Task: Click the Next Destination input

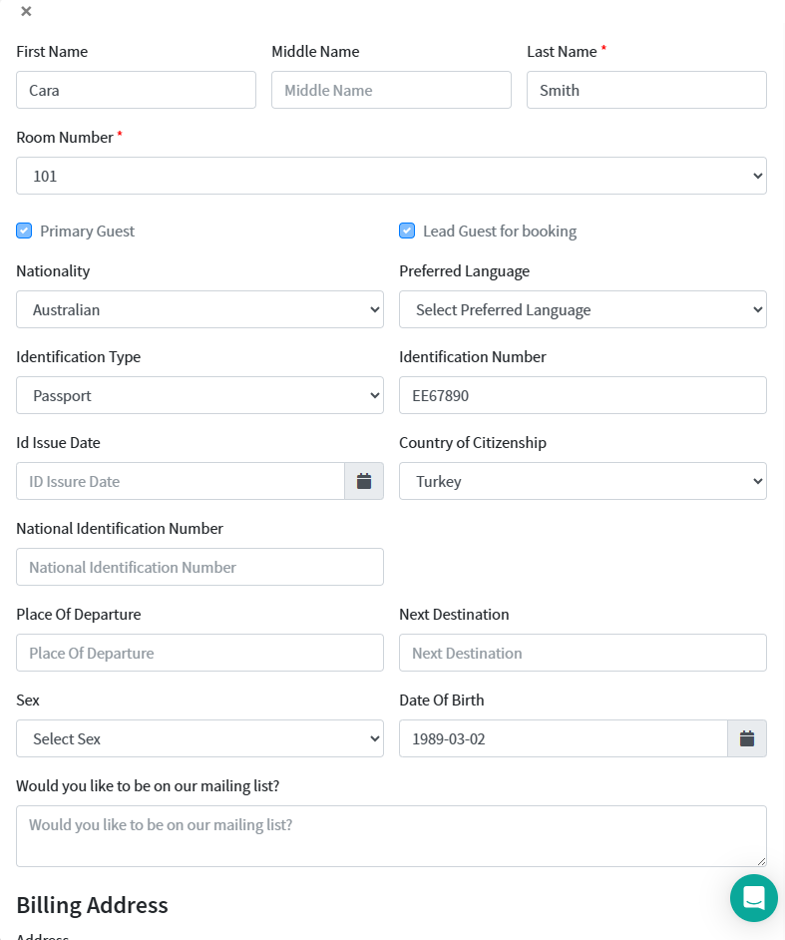Action: [x=583, y=653]
